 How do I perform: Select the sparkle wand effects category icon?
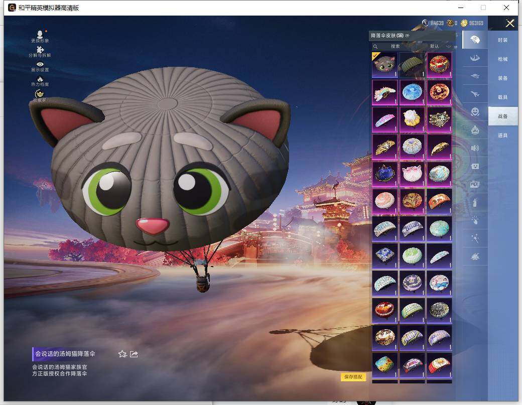coord(475,238)
